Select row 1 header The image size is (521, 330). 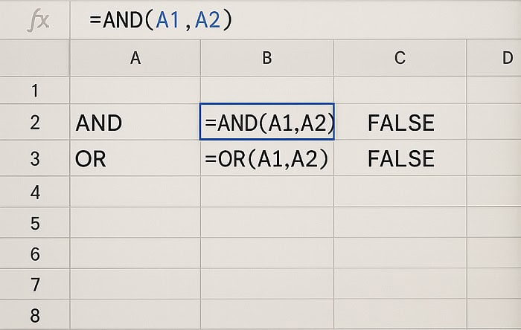click(x=34, y=91)
